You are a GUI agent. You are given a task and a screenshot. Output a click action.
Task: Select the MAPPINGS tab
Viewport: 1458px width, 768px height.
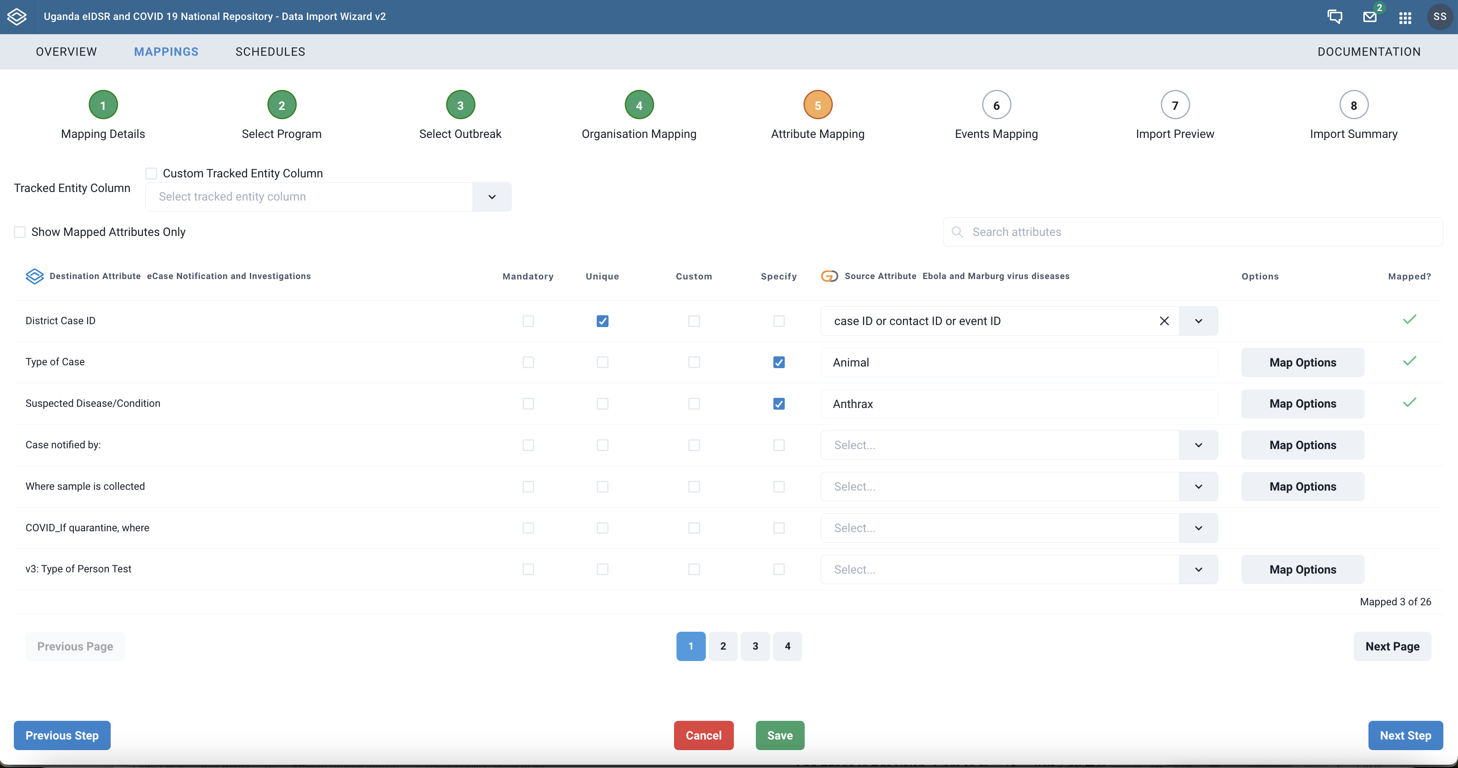(166, 52)
